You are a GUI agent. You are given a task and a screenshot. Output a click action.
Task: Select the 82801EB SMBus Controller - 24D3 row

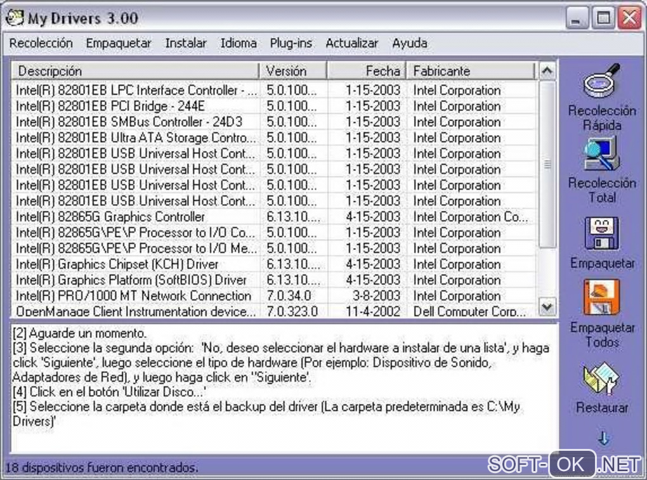(x=275, y=122)
